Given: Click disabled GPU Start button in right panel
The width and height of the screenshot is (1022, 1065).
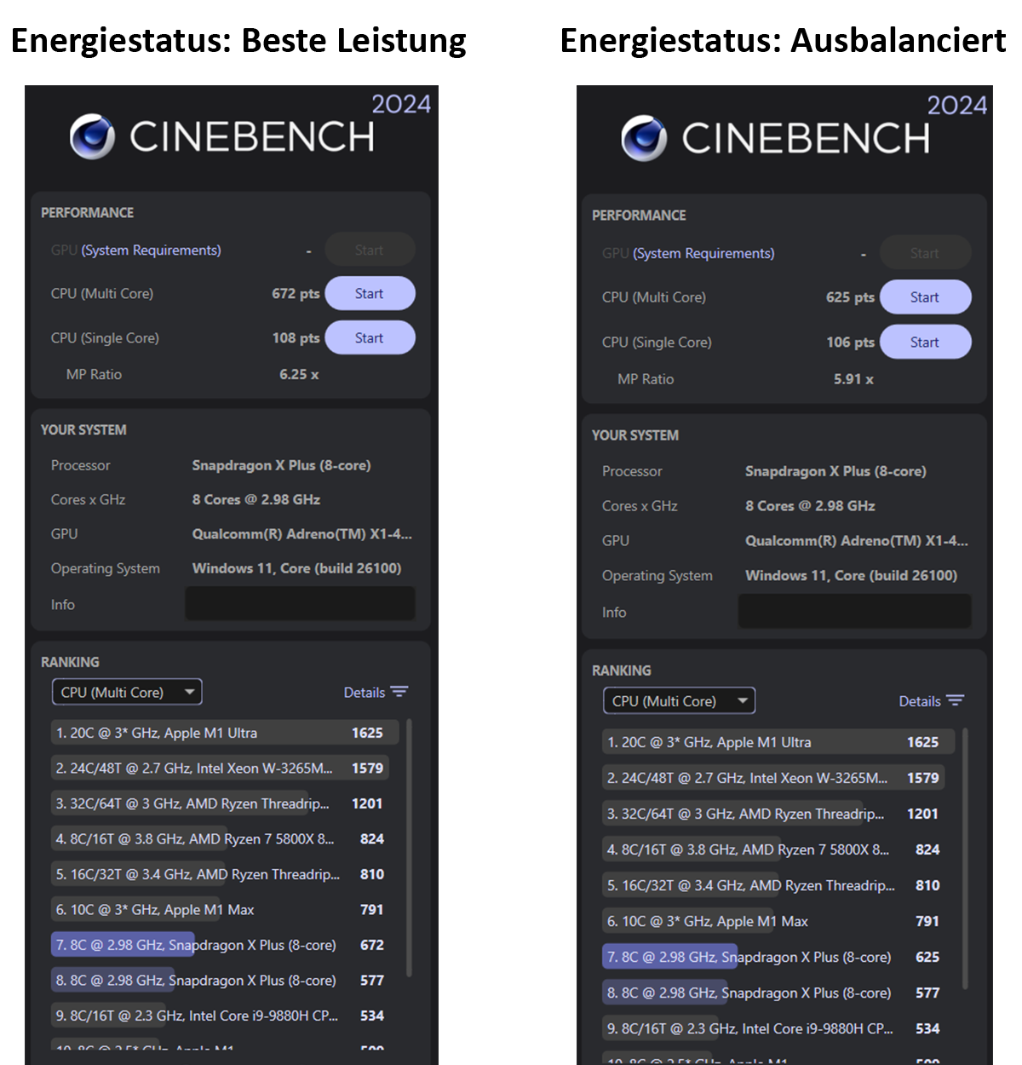Looking at the screenshot, I should point(925,253).
